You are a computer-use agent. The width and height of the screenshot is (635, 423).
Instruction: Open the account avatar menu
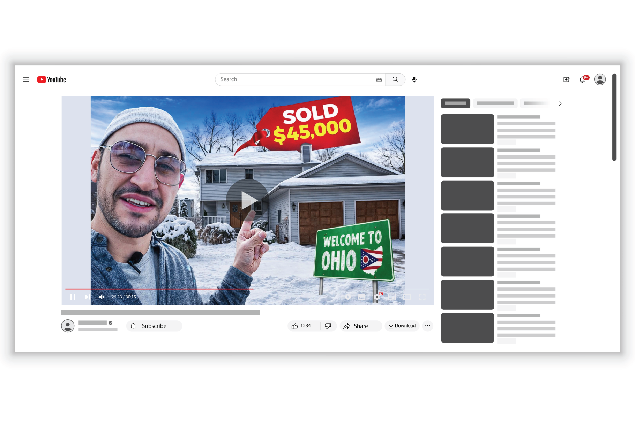click(x=600, y=79)
